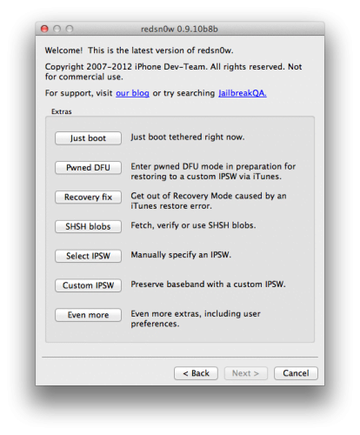Click the Just boot button
This screenshot has height=435, width=360.
coord(88,138)
